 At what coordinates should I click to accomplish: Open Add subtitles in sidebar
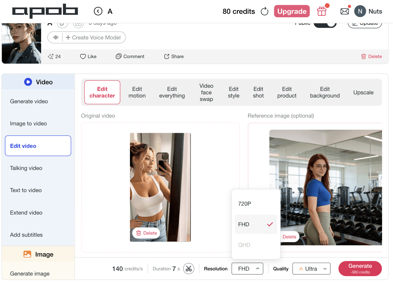38,235
